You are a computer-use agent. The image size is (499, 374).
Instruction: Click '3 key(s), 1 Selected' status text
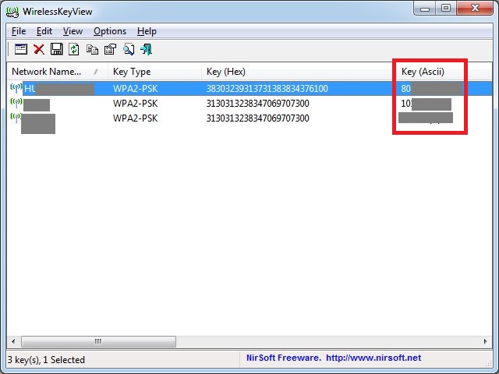pos(47,360)
